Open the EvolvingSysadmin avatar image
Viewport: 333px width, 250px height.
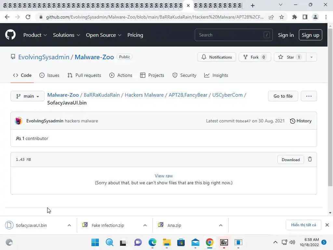click(19, 121)
